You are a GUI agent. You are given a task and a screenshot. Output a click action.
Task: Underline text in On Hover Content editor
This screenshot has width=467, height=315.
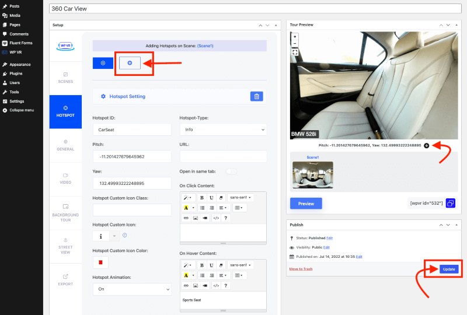[211, 265]
